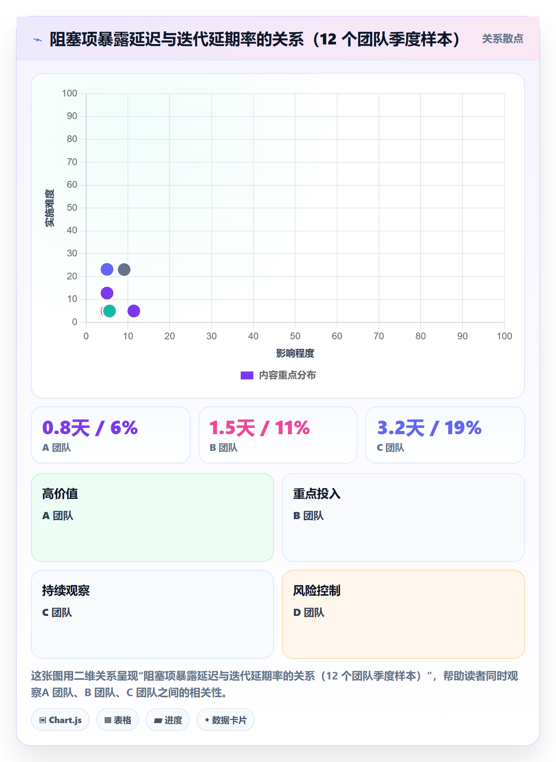
Task: Toggle the 内容重点分布 legend color swatch
Action: coord(247,375)
